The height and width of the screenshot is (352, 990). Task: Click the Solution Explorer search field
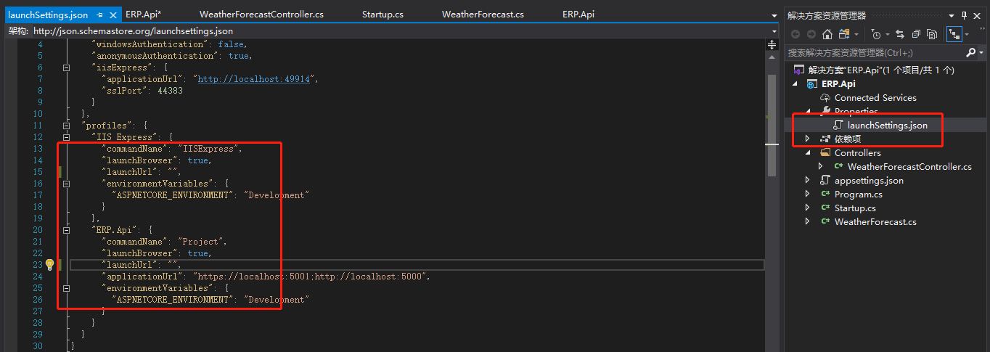[x=875, y=52]
